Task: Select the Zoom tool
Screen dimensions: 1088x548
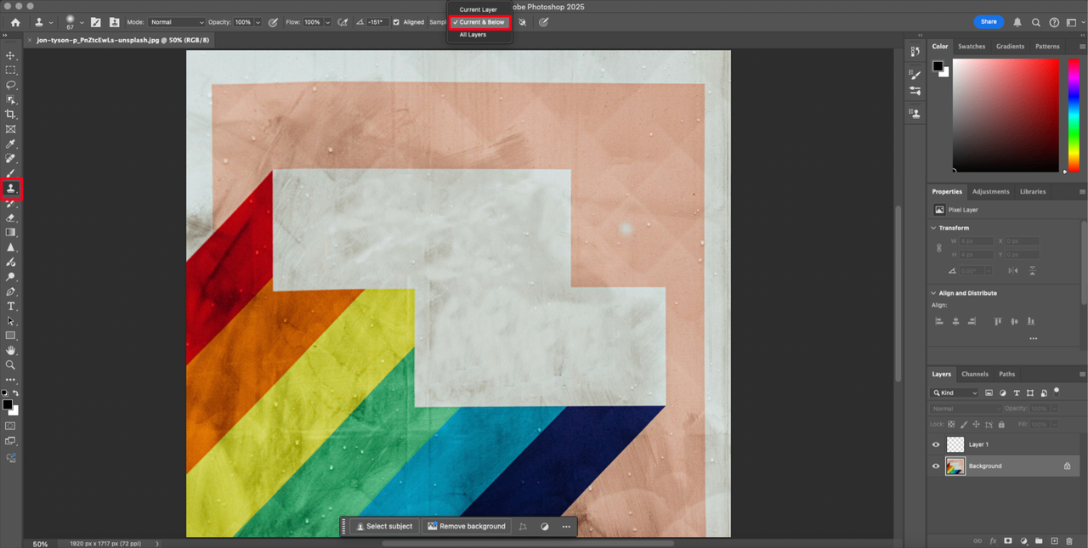Action: (11, 365)
